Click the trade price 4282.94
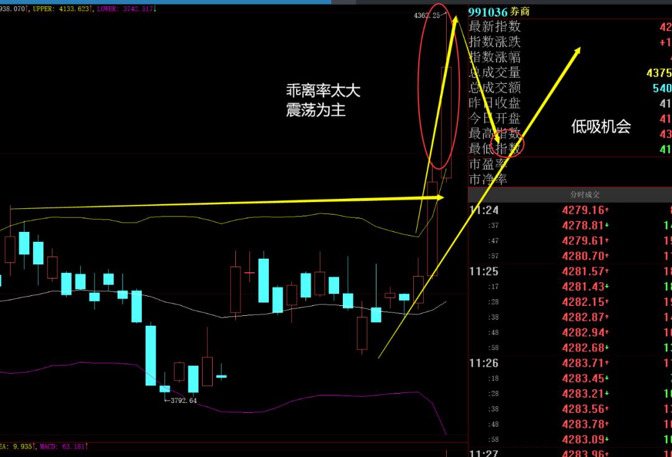Image resolution: width=672 pixels, height=457 pixels. pos(583,333)
